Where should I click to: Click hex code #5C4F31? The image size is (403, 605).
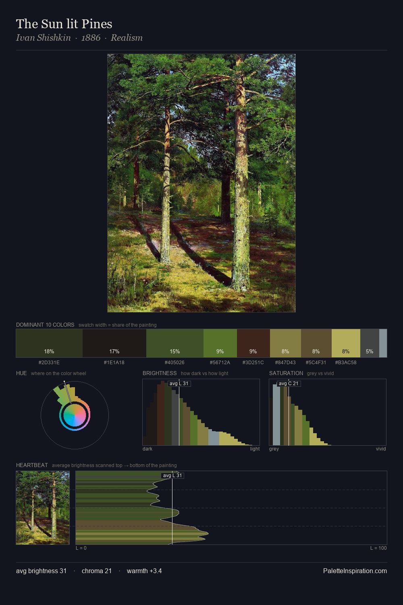(x=316, y=363)
